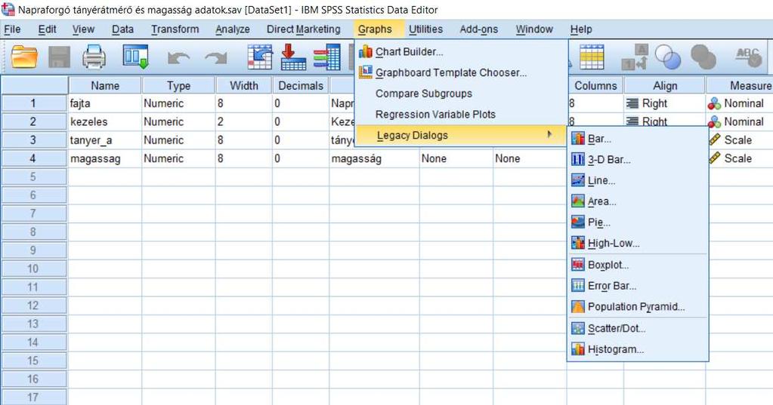Screen dimensions: 773x405
Task: Select Compare Subgroups menu entry
Action: pos(423,94)
